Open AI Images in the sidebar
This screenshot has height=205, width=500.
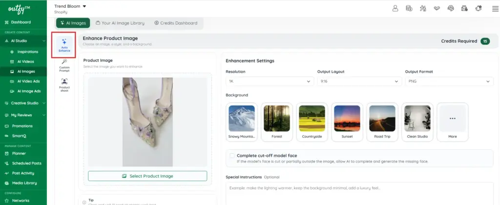coord(23,71)
